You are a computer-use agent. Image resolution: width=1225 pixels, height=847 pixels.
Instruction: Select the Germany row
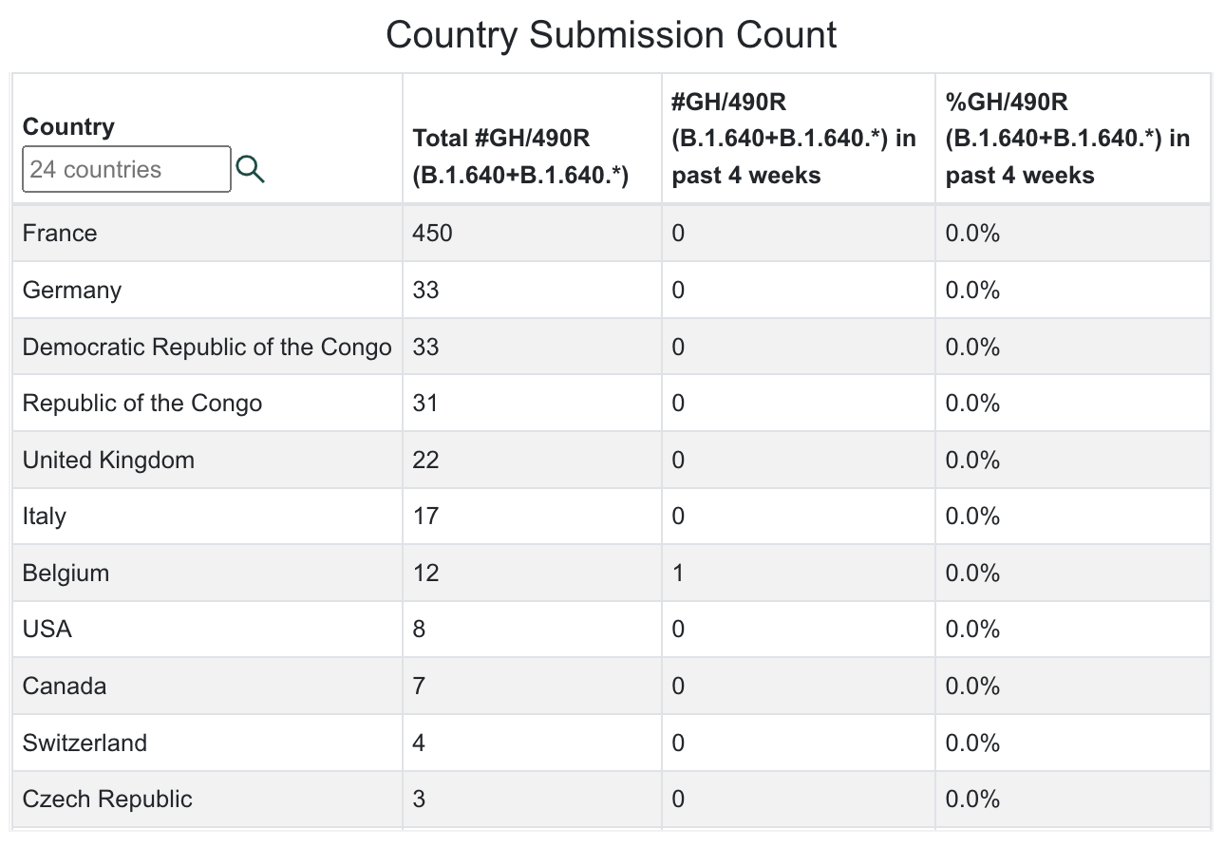(x=72, y=290)
